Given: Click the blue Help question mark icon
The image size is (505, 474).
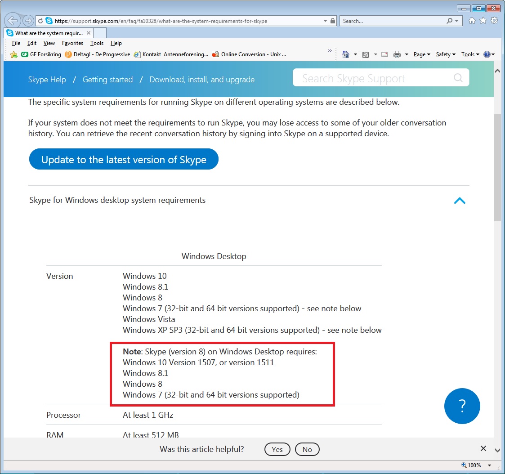Looking at the screenshot, I should click(x=487, y=54).
